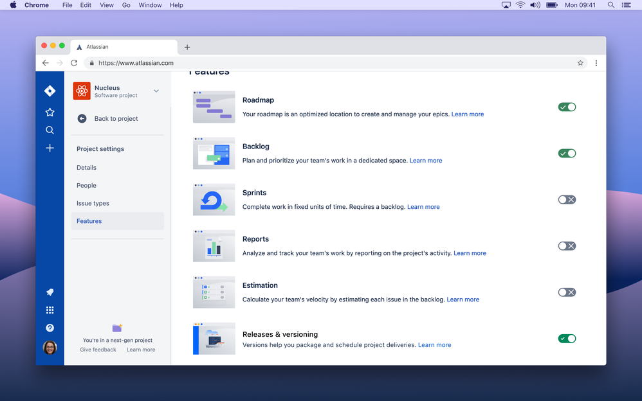Enable the Sprints feature toggle
This screenshot has width=642, height=401.
click(567, 200)
